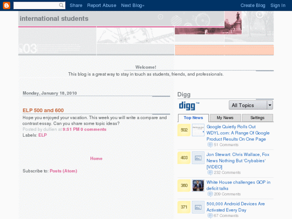Image resolution: width=292 pixels, height=219 pixels.
Task: Click the Monday, January 18, 2010 date header
Action: pos(50,93)
